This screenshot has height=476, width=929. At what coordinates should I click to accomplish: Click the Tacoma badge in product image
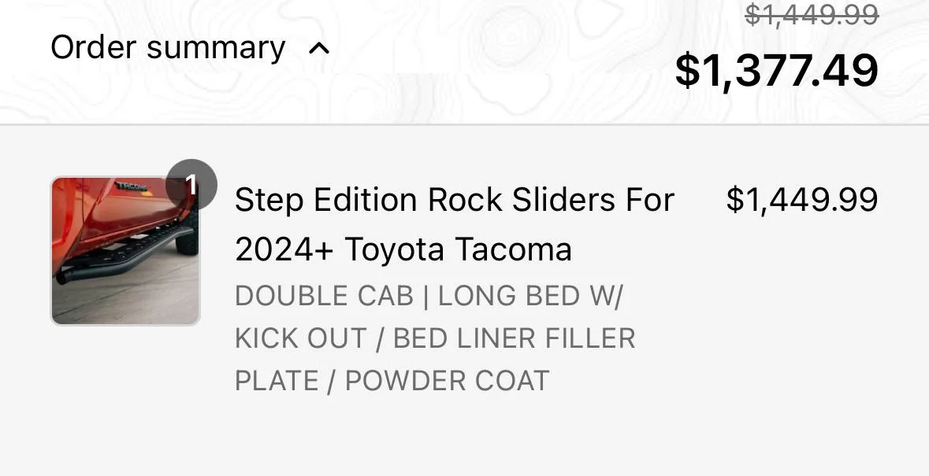tap(132, 186)
